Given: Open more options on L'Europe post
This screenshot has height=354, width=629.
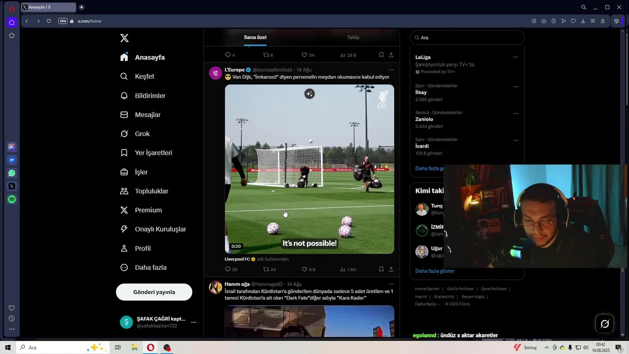Looking at the screenshot, I should point(391,70).
